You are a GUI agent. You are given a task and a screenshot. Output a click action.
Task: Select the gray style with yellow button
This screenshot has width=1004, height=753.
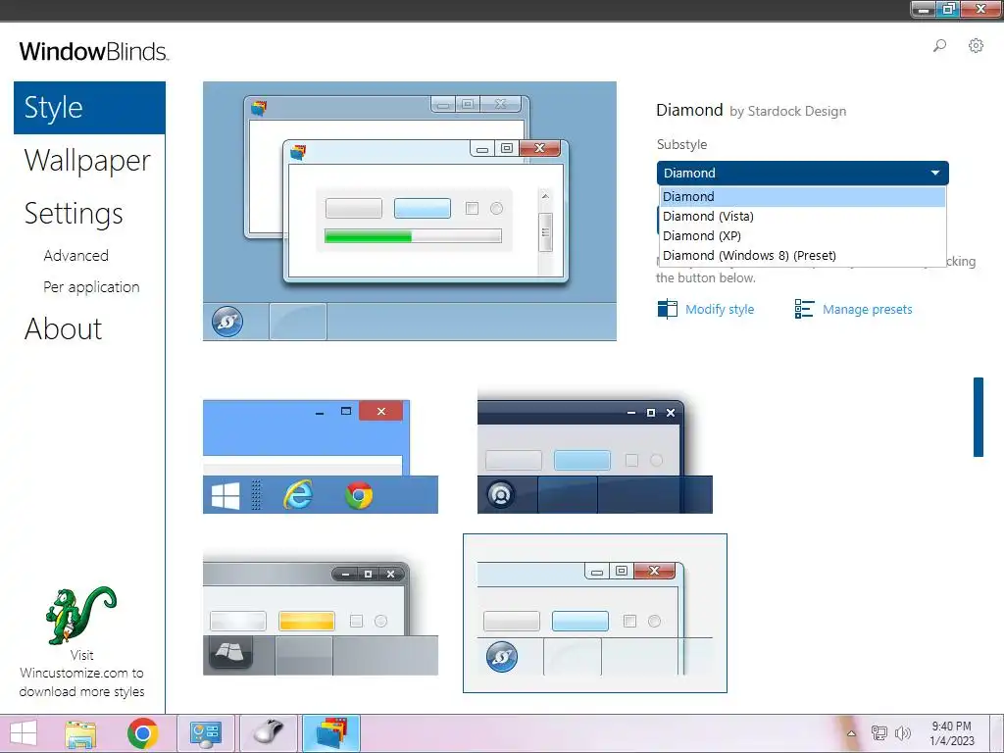pyautogui.click(x=321, y=614)
